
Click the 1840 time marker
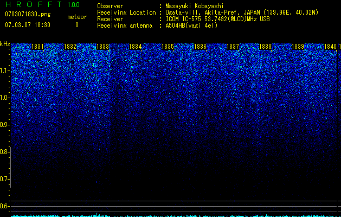click(330, 47)
